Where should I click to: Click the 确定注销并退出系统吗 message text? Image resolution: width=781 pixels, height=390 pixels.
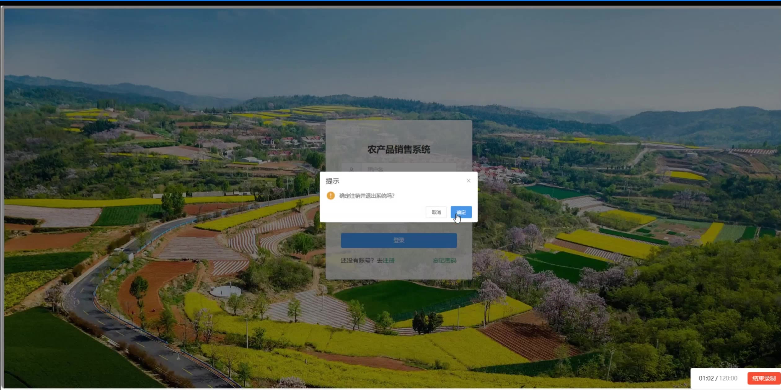[367, 196]
